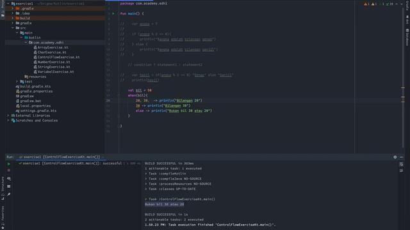Open build.gradle.kts file
The width and height of the screenshot is (410, 230).
click(35, 86)
